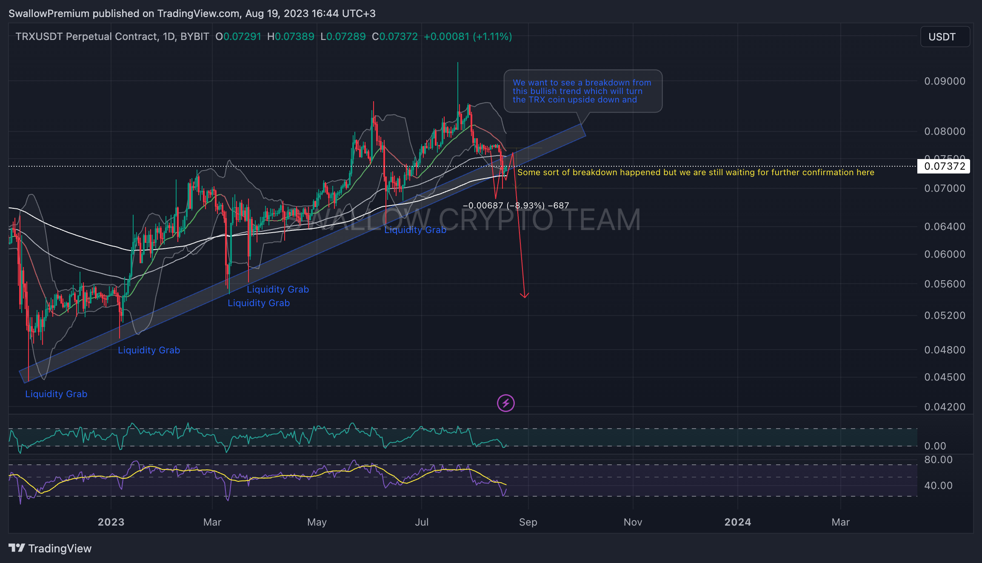This screenshot has width=982, height=563.
Task: Click the low price value L0.07289
Action: [x=343, y=37]
